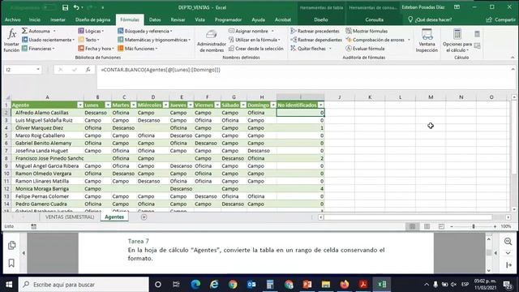
Task: Open the No identificados filter dropdown
Action: pyautogui.click(x=321, y=105)
